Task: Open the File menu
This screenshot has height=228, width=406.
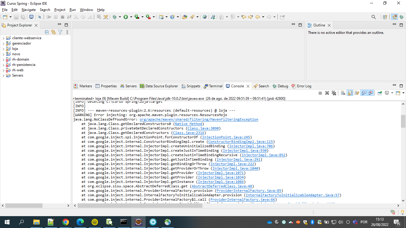Action: pos(5,10)
